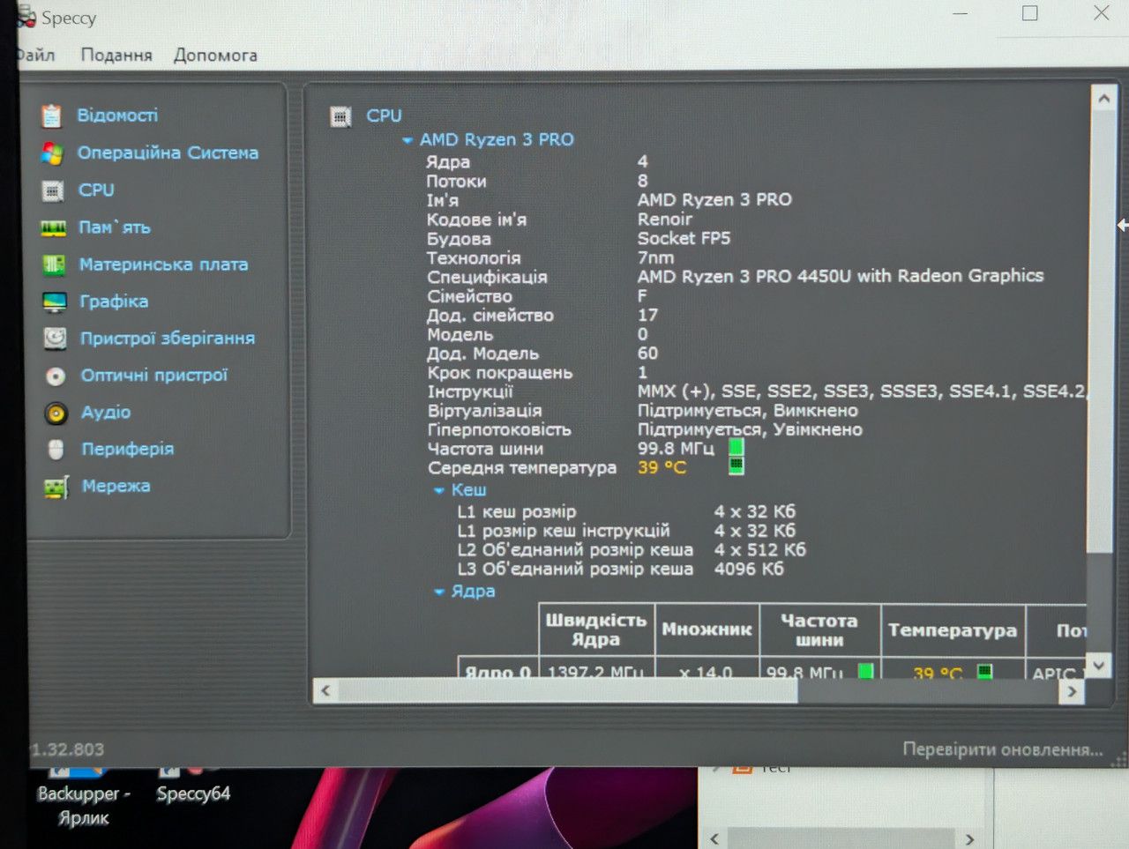The width and height of the screenshot is (1129, 849).
Task: Click the horizontal scrollbar thumb in Speccy
Action: pos(568,691)
